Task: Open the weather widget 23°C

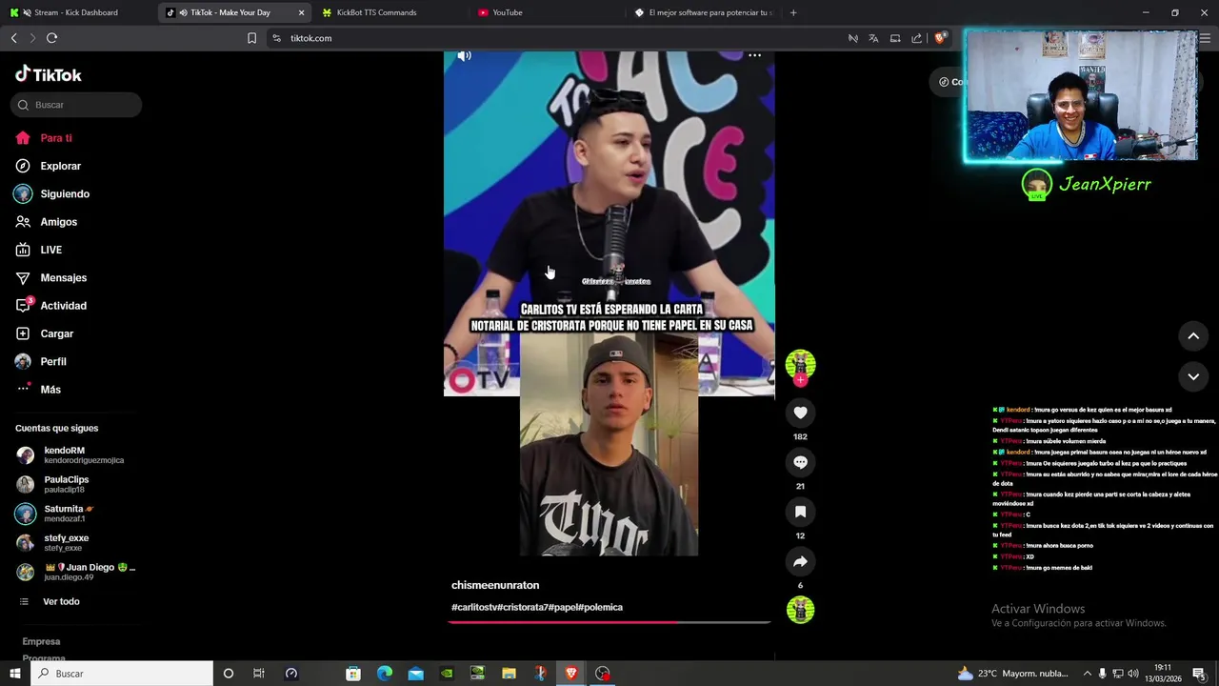Action: 1012,674
